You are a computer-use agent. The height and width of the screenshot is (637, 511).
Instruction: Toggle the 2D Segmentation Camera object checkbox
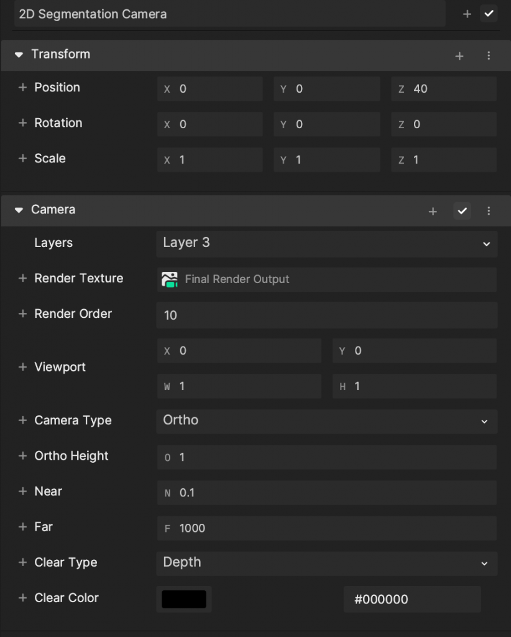click(489, 14)
